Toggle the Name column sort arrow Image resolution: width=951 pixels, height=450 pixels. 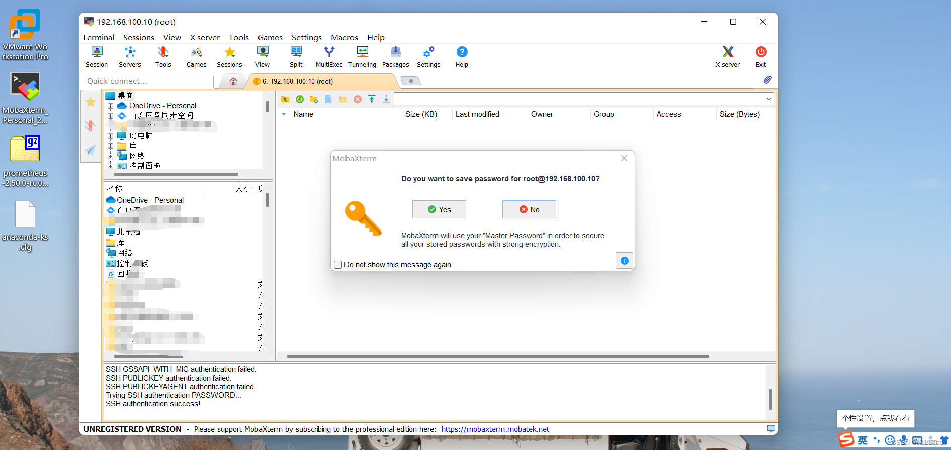coord(284,114)
